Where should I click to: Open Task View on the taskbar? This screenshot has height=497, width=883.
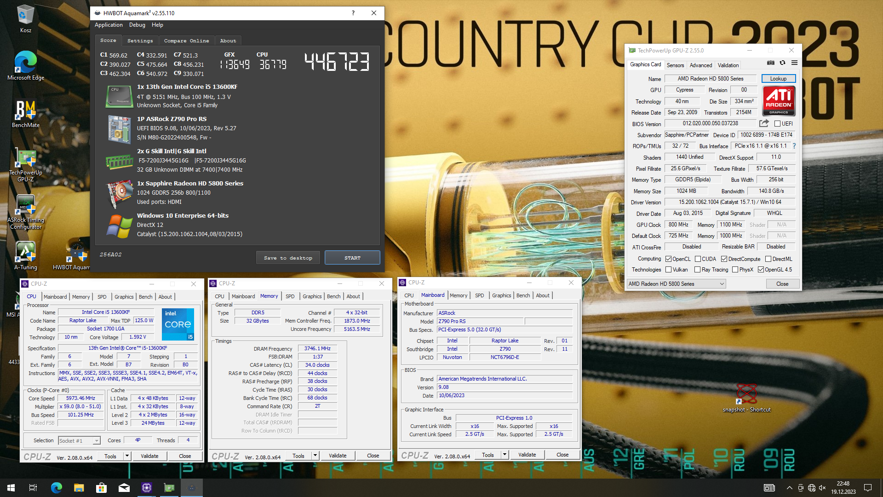[33, 488]
